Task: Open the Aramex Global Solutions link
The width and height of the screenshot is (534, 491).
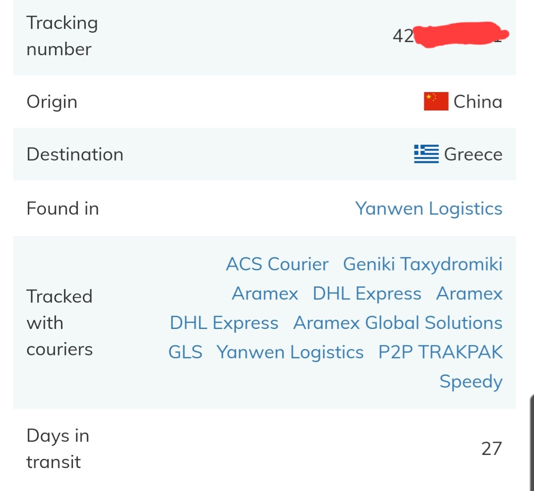Action: [398, 323]
